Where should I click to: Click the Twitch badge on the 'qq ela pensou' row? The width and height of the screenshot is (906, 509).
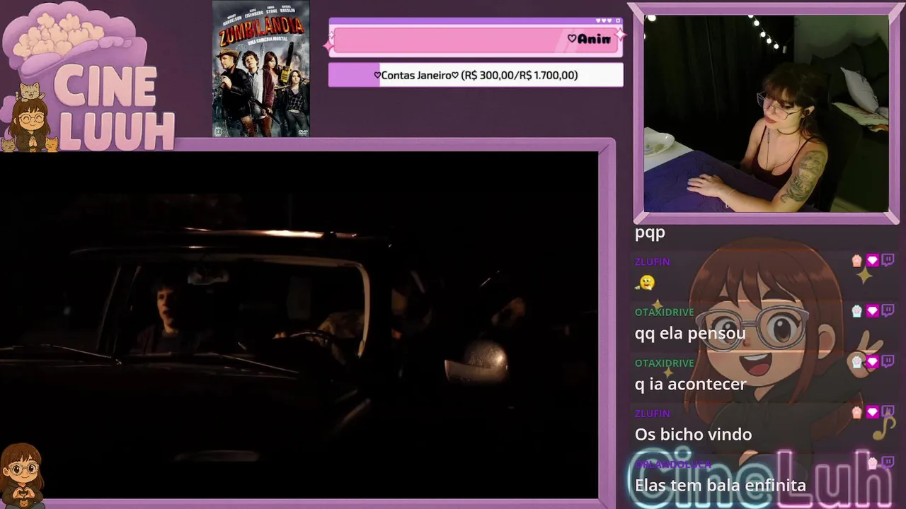pyautogui.click(x=888, y=311)
